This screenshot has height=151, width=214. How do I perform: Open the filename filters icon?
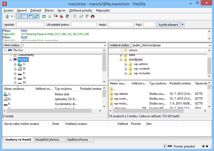[75, 16]
